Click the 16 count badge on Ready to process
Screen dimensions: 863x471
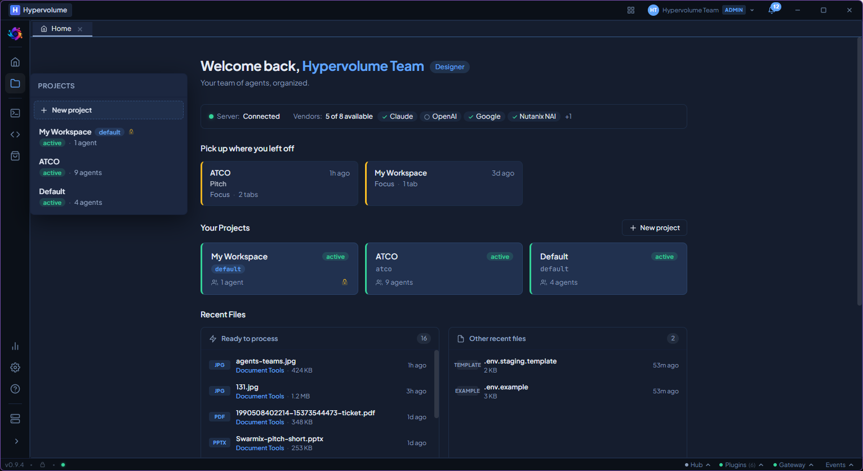424,339
